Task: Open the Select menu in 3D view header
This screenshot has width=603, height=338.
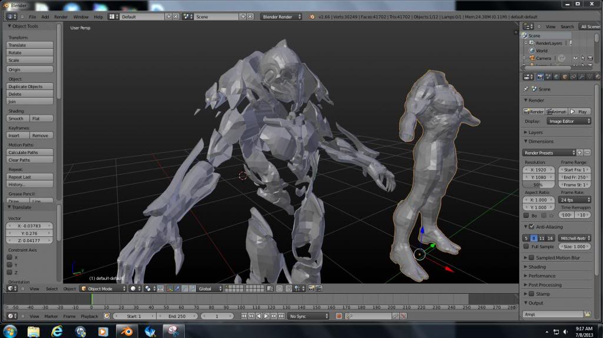Action: click(x=52, y=289)
